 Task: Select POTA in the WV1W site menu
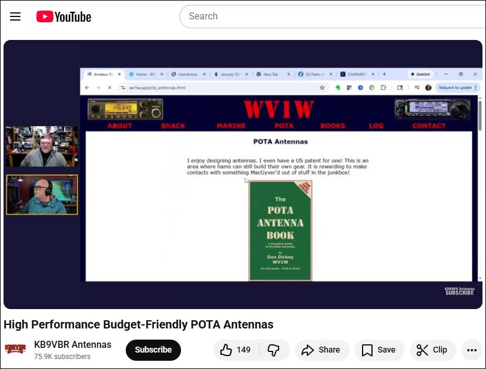click(x=284, y=126)
